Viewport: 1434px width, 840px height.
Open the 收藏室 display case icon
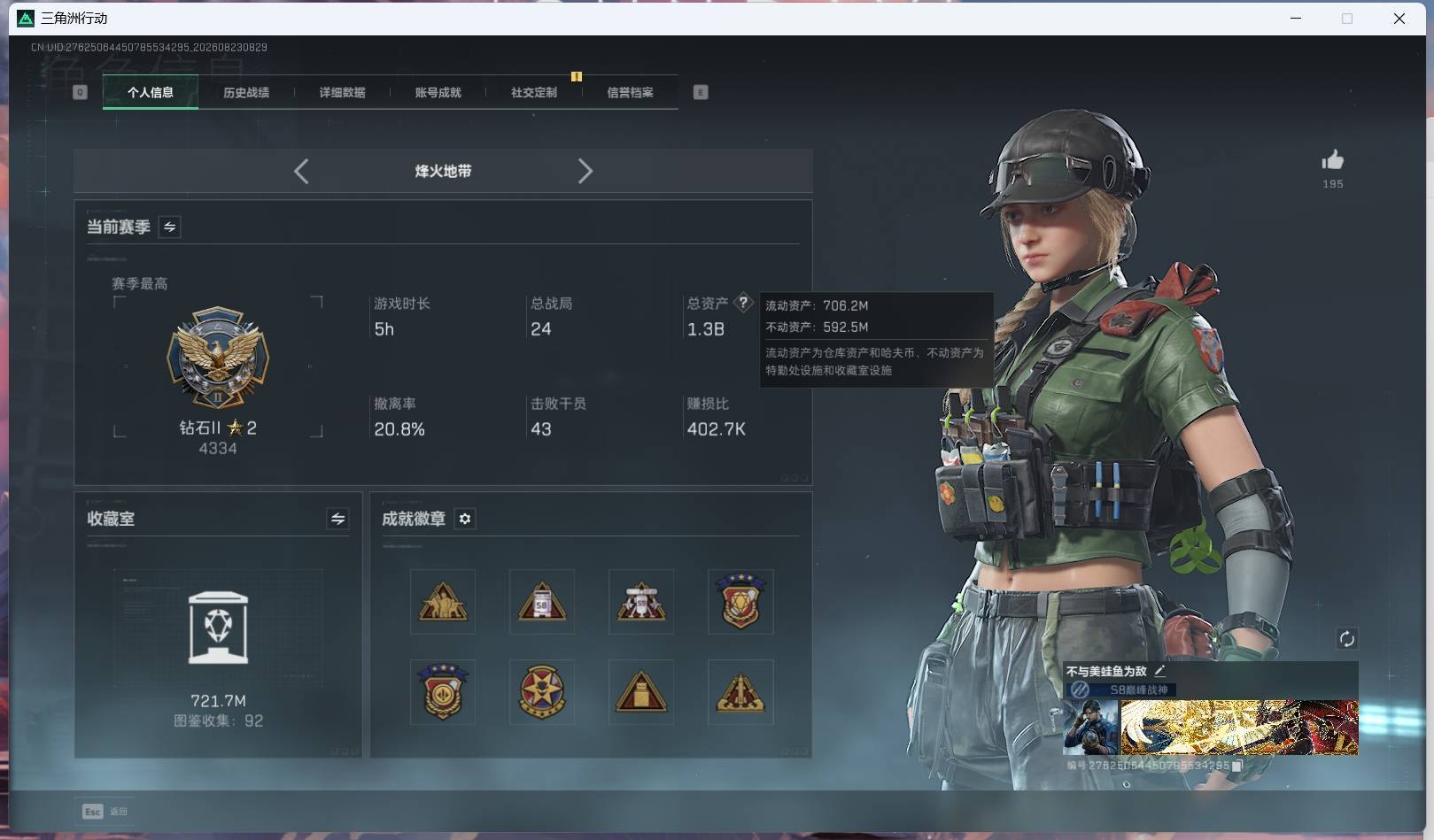[x=218, y=628]
